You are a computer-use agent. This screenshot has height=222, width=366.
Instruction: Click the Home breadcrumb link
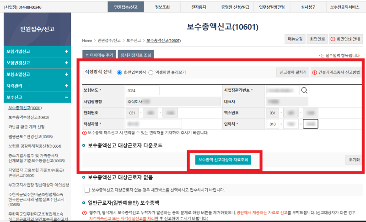pos(87,41)
